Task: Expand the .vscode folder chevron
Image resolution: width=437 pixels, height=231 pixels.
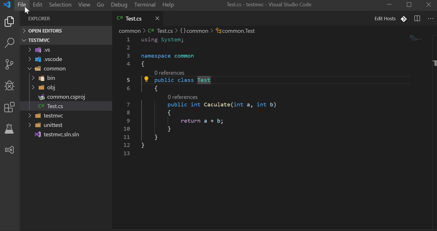Action: pyautogui.click(x=30, y=59)
